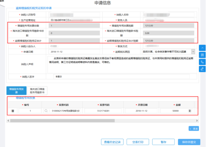Viewport: 206px width, 147px height.
Task: Click the 编号 cell with value 1
Action: pos(30,111)
